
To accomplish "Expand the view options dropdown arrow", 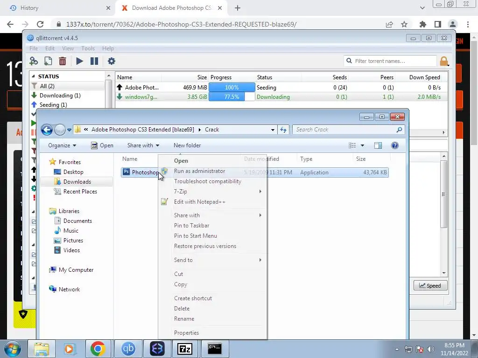I will point(362,145).
